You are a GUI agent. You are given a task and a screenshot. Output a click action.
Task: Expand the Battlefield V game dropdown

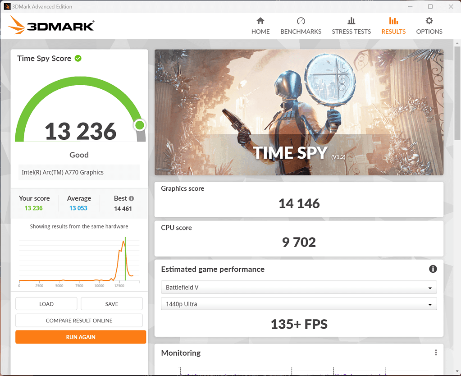(x=299, y=287)
